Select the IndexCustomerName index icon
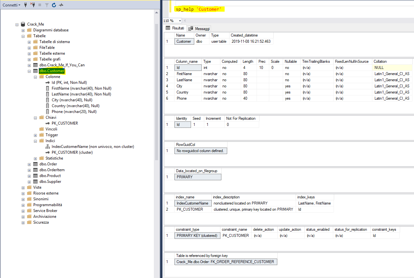The height and width of the screenshot is (278, 414). tap(48, 146)
